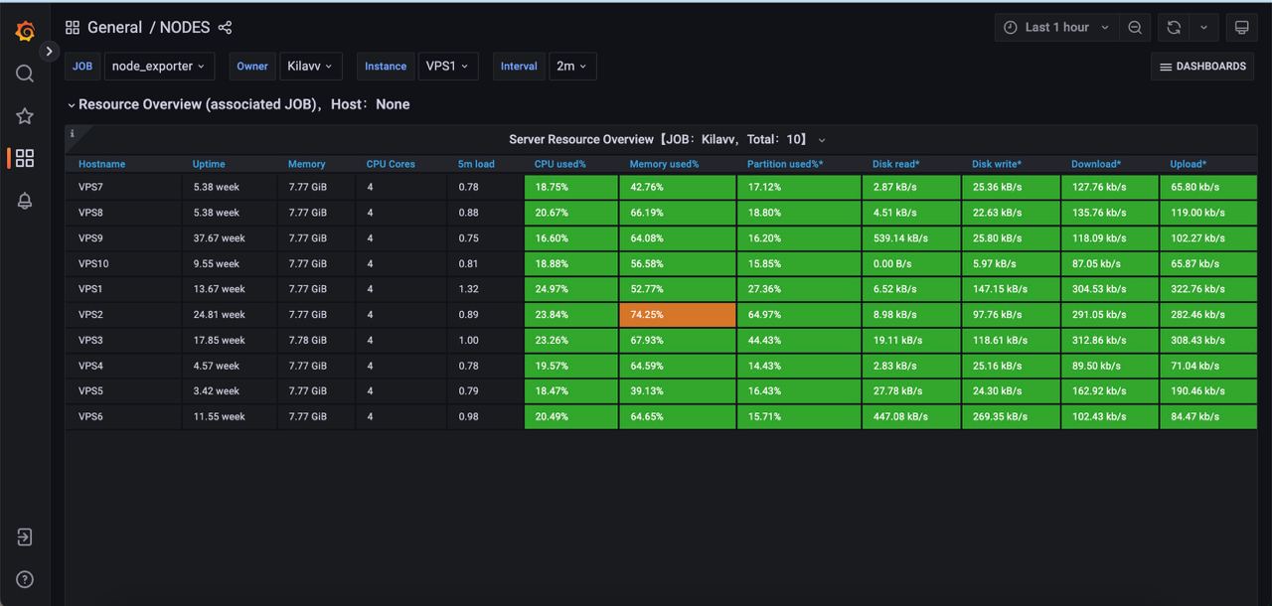1272x606 pixels.
Task: Open the node_exporter JOB dropdown
Action: (x=159, y=67)
